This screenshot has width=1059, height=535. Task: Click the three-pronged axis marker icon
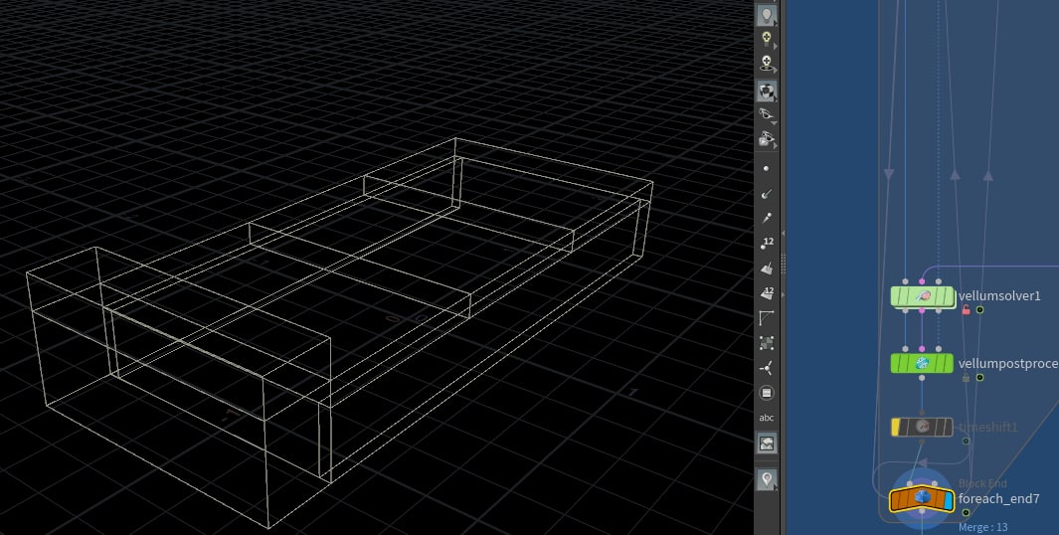coord(767,368)
